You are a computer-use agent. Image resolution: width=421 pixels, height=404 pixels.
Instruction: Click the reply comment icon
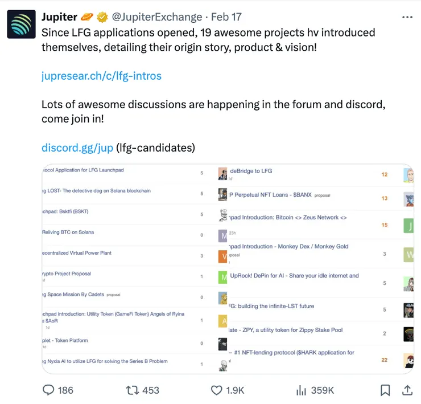click(49, 390)
